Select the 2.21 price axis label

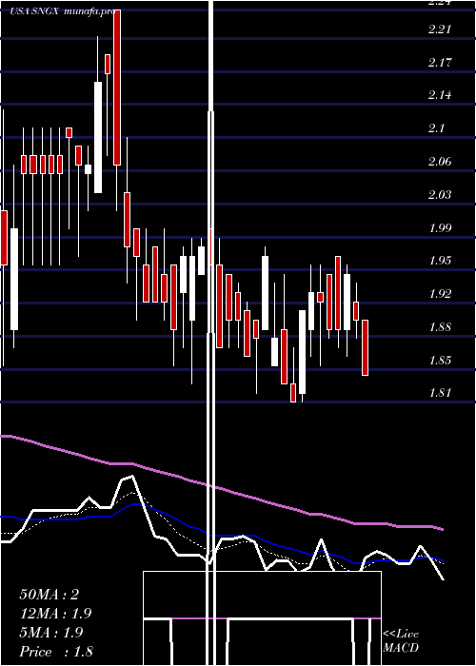[x=440, y=29]
